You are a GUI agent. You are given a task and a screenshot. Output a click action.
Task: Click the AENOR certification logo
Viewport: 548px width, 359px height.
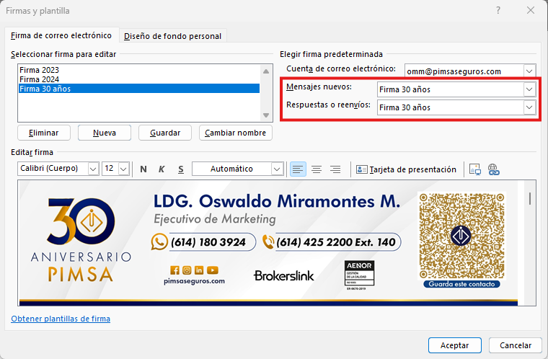point(359,275)
